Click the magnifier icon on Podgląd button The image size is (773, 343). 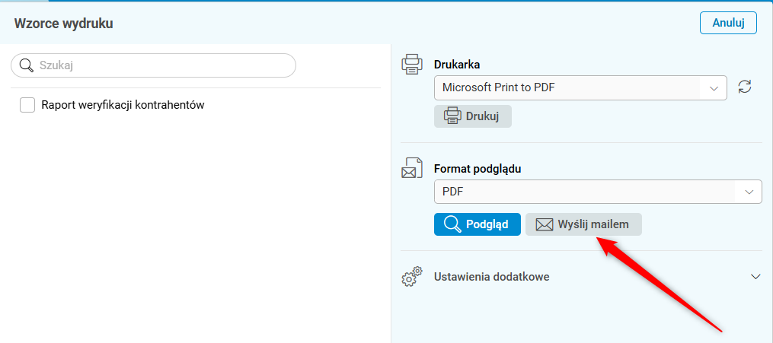point(452,224)
